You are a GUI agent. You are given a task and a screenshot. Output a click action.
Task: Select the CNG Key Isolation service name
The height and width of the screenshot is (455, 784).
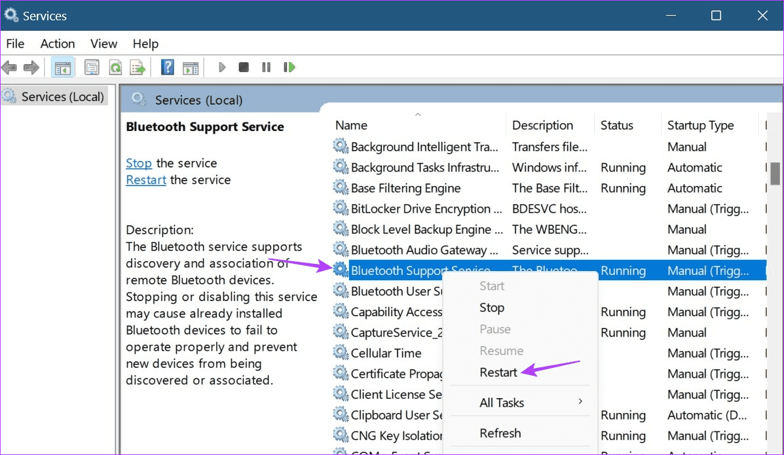[396, 435]
